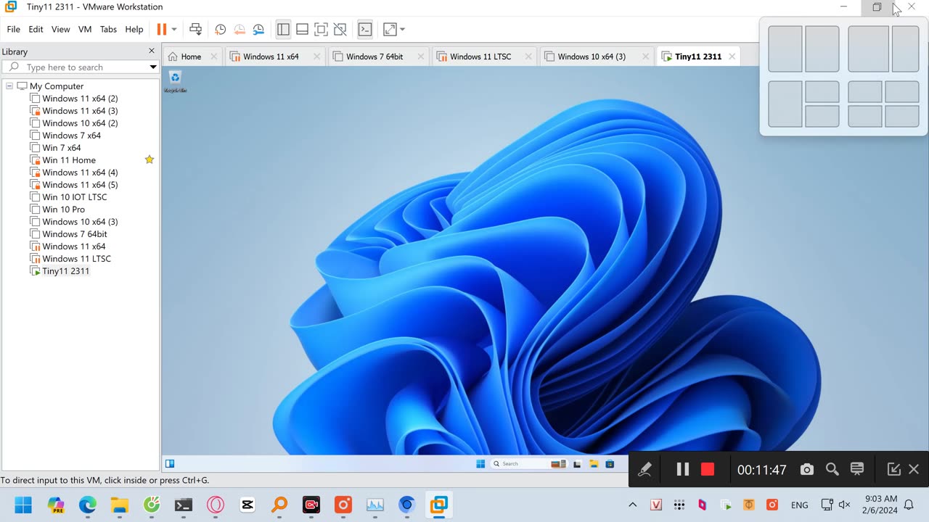Image resolution: width=929 pixels, height=522 pixels.
Task: Open the View menu
Action: (x=61, y=30)
